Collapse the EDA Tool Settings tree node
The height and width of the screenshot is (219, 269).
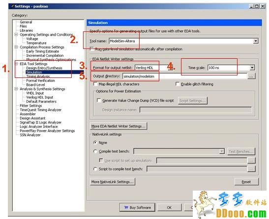pos(16,64)
